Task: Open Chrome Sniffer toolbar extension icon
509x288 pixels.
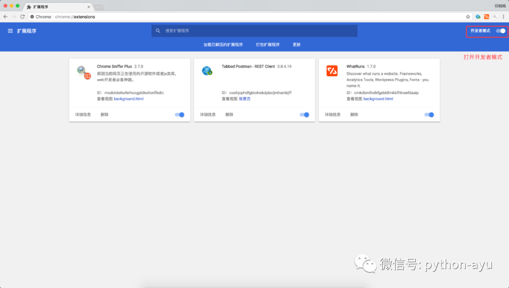Action: point(495,16)
